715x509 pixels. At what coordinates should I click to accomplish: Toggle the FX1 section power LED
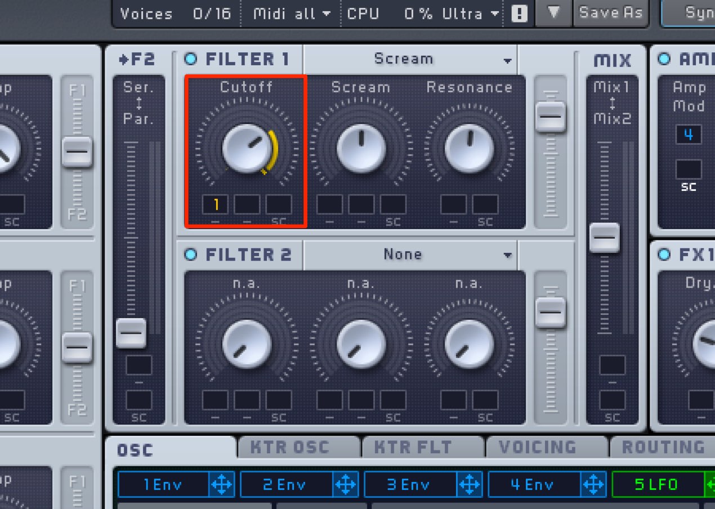(664, 254)
